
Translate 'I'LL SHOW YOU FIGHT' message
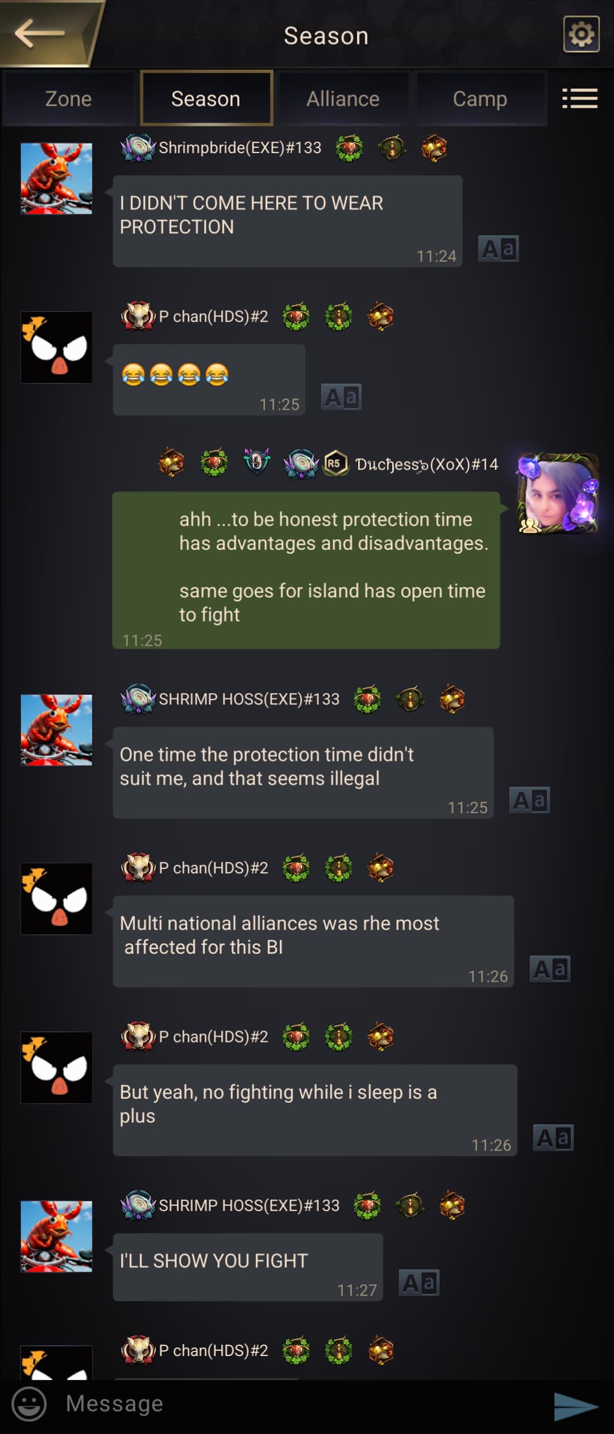click(x=419, y=1283)
